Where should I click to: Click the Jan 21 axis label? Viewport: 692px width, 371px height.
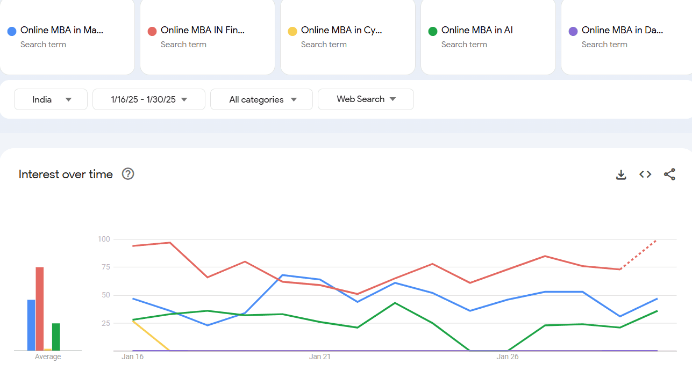pos(320,357)
